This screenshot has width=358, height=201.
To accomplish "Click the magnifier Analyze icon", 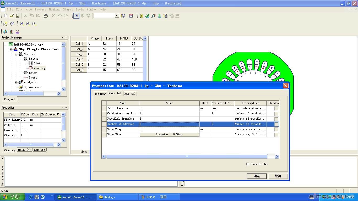I will click(x=154, y=16).
